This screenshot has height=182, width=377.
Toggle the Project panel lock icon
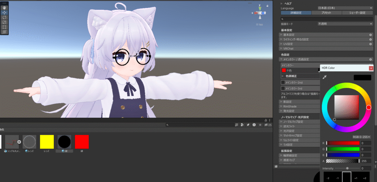[x=266, y=120]
